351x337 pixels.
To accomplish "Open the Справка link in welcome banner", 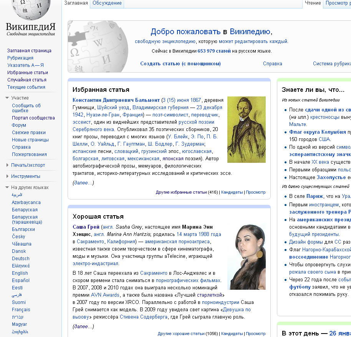I will coord(272,63).
